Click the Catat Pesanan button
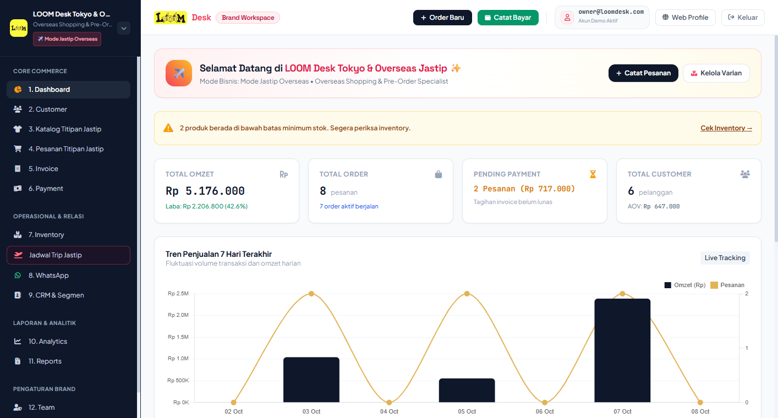778x418 pixels. (643, 73)
